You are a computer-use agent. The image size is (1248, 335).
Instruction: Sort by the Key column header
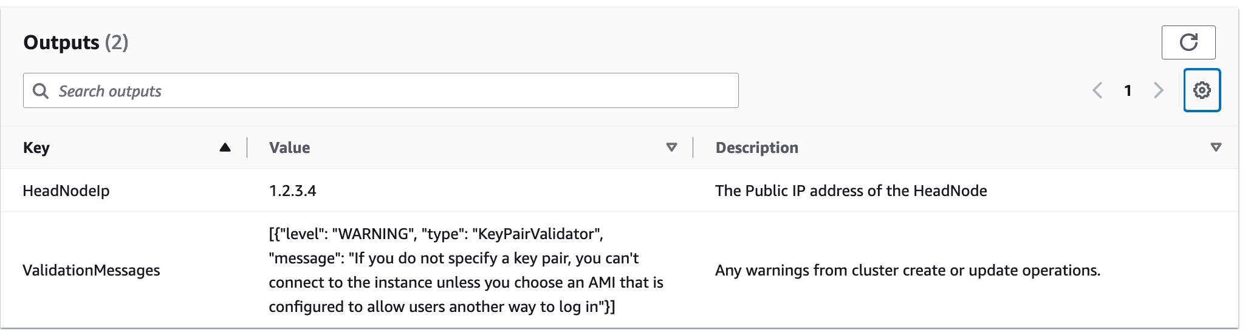36,147
